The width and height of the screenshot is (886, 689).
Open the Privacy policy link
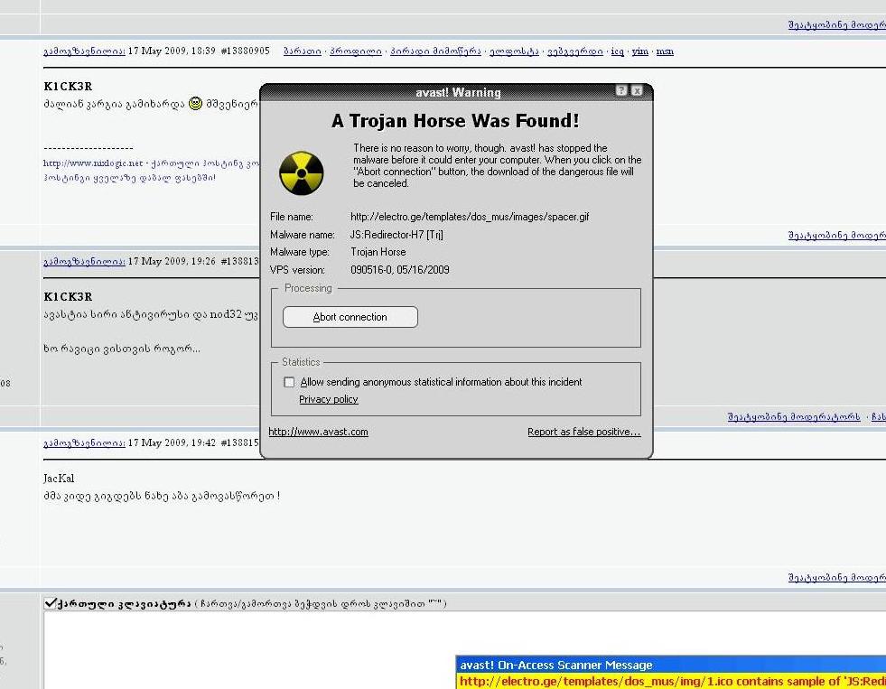(x=328, y=399)
